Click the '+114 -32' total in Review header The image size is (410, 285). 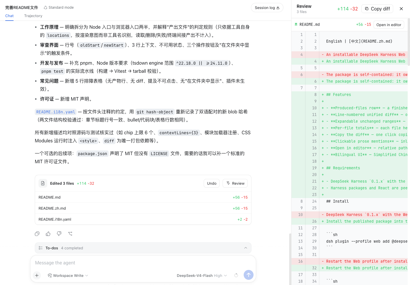click(x=347, y=9)
